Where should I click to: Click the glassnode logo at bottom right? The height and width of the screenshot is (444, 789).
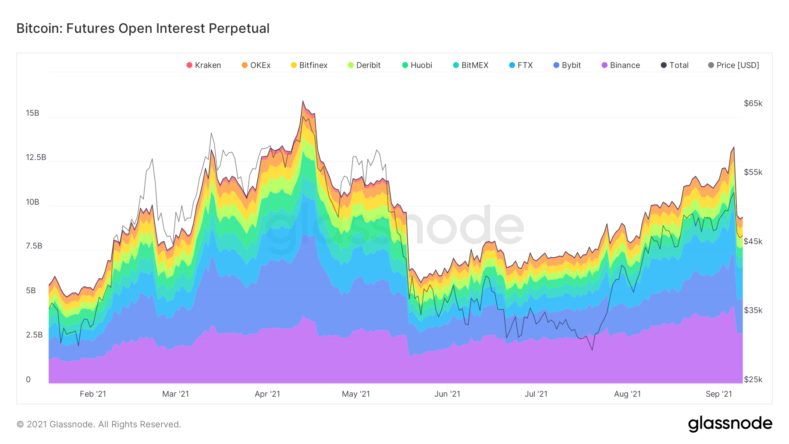click(730, 424)
